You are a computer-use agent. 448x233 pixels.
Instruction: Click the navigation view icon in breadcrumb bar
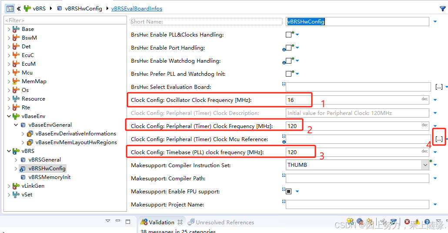[10, 9]
